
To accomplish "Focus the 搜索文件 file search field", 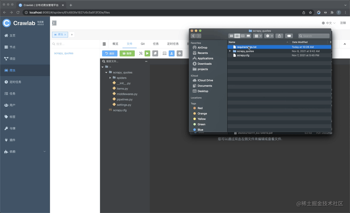I will pos(123,61).
